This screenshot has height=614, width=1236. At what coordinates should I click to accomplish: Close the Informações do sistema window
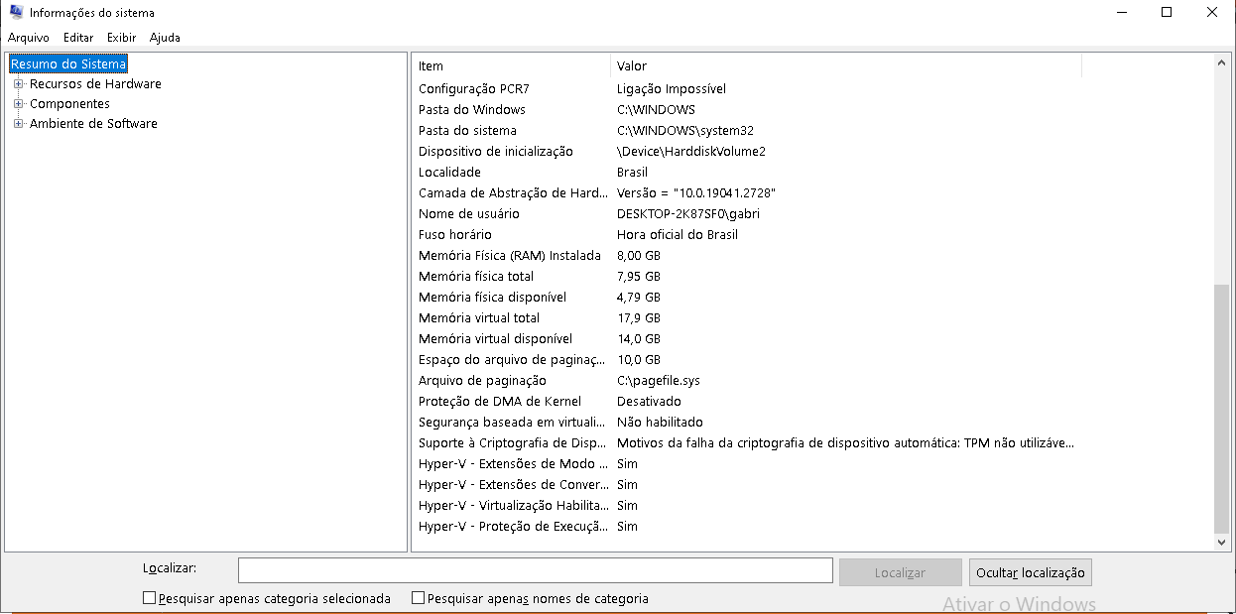1212,13
